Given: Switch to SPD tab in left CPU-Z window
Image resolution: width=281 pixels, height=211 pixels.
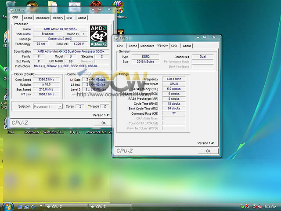Looking at the screenshot, I should [x=69, y=18].
